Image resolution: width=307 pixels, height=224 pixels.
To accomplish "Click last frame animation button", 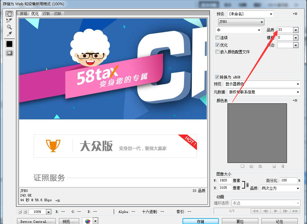I will pos(295,211).
